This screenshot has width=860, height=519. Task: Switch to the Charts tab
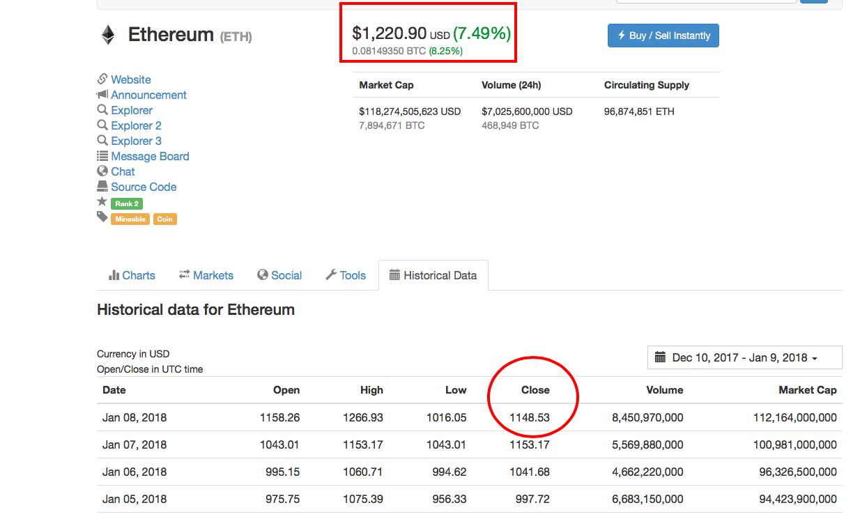point(132,275)
